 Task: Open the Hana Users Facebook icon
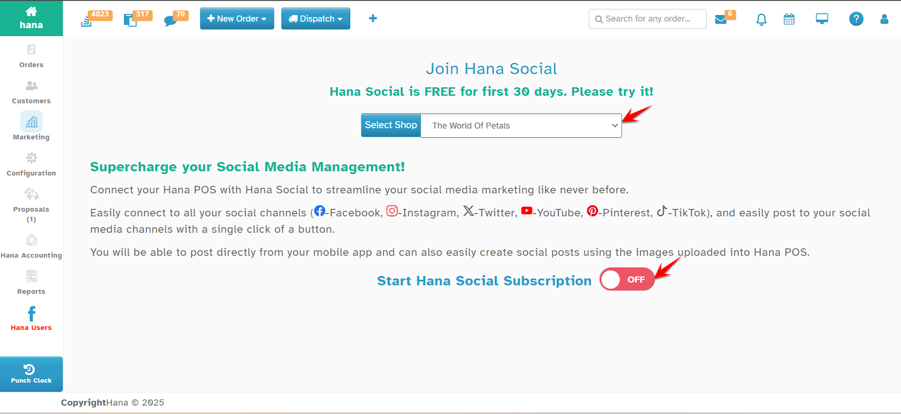pos(32,314)
